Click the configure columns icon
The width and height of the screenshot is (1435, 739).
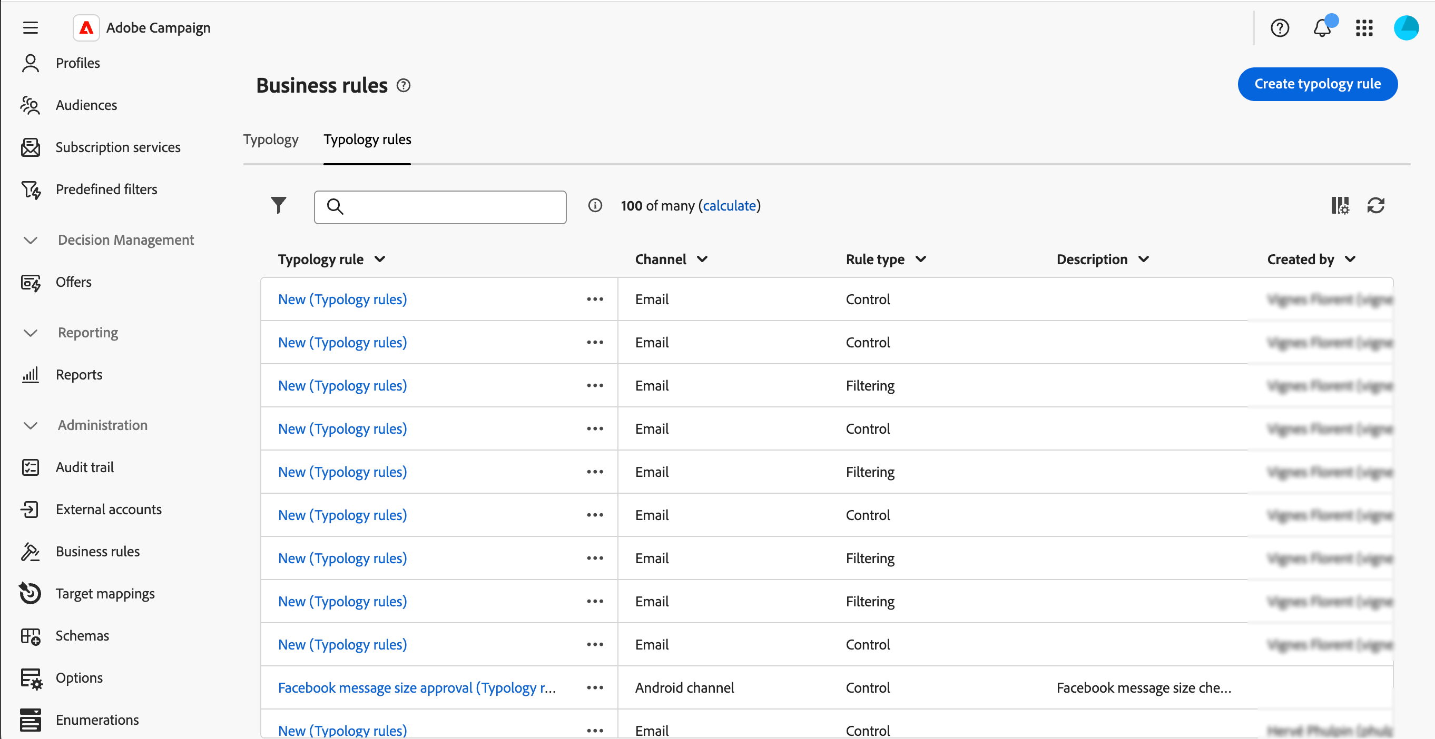pyautogui.click(x=1340, y=205)
